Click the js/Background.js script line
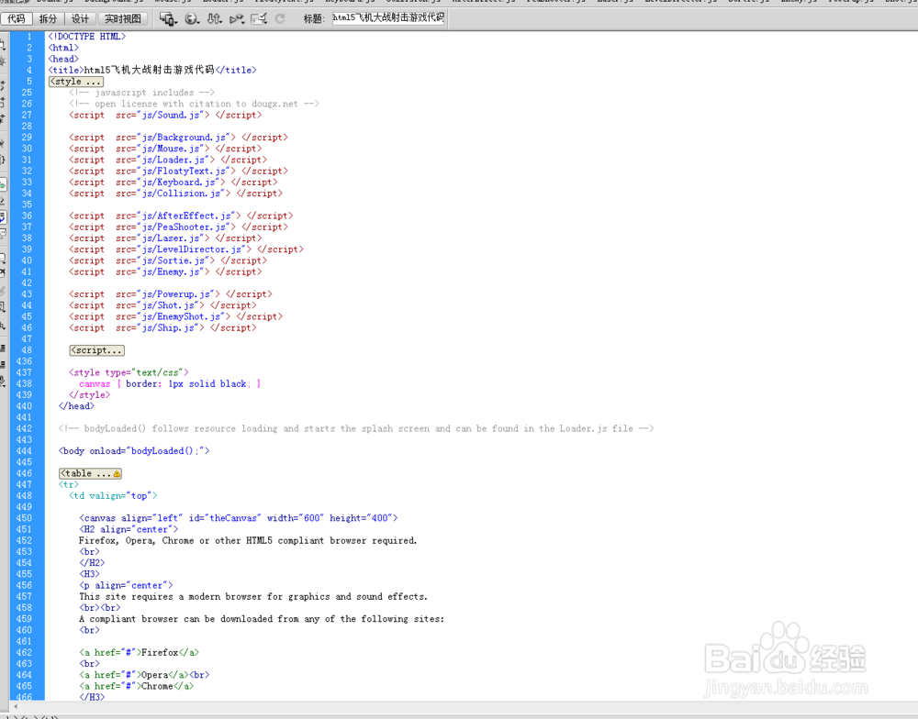918x719 pixels. tap(179, 138)
